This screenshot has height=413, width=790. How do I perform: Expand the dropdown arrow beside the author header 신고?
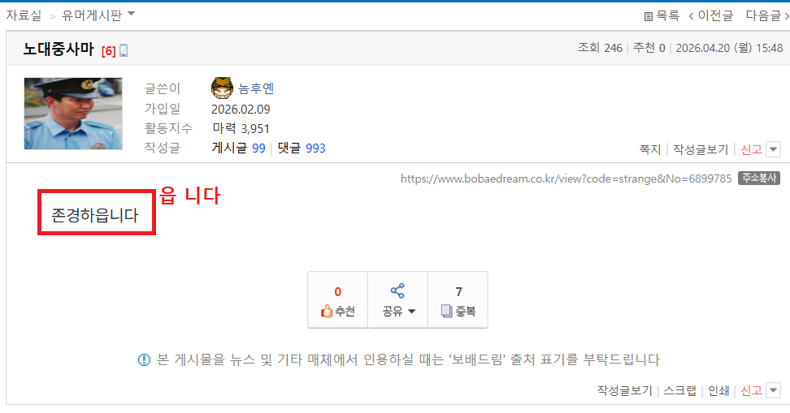pyautogui.click(x=774, y=149)
